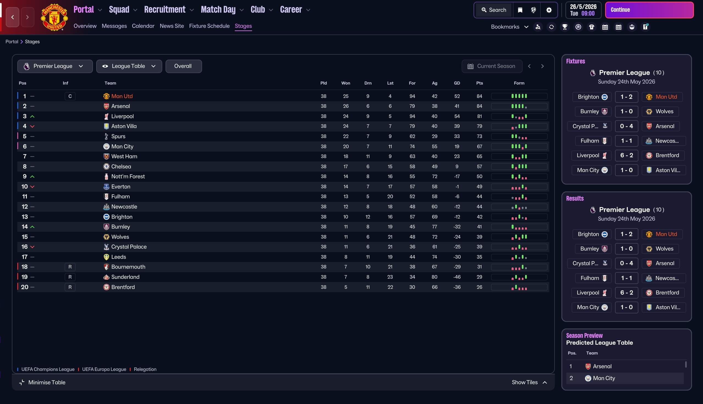The width and height of the screenshot is (703, 404).
Task: Click the trophy bookmark icon
Action: coord(565,27)
